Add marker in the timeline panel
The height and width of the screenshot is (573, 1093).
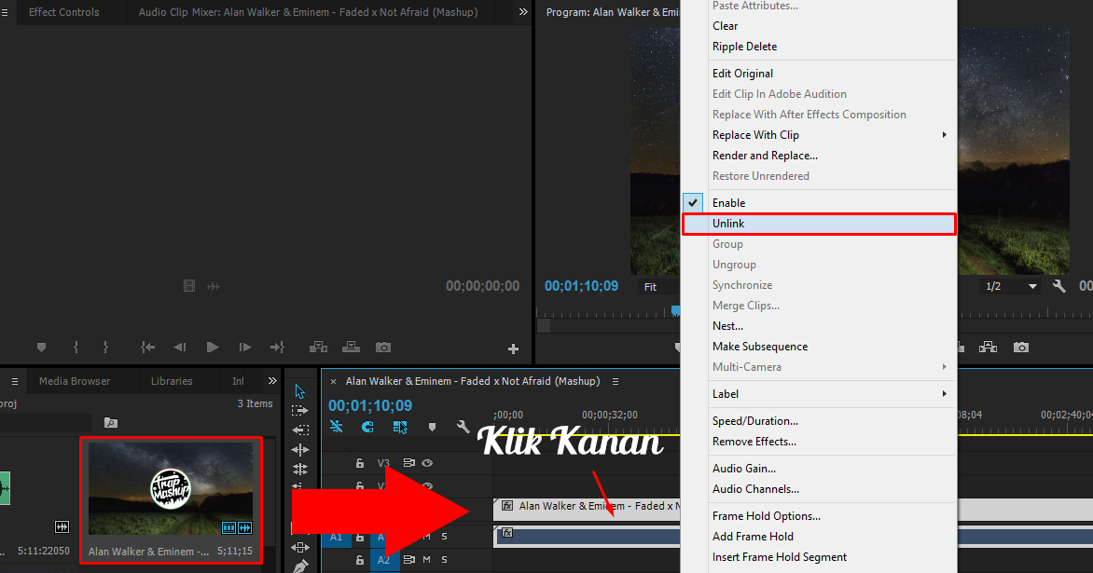[432, 427]
